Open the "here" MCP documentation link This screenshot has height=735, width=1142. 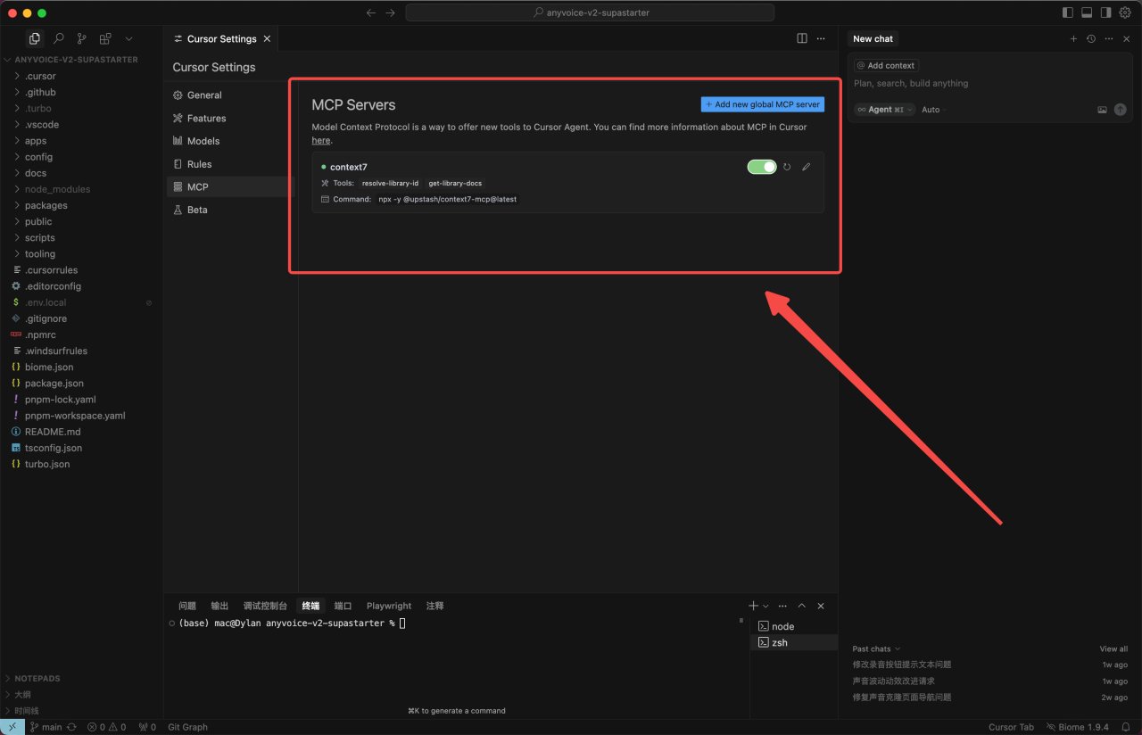(x=320, y=140)
